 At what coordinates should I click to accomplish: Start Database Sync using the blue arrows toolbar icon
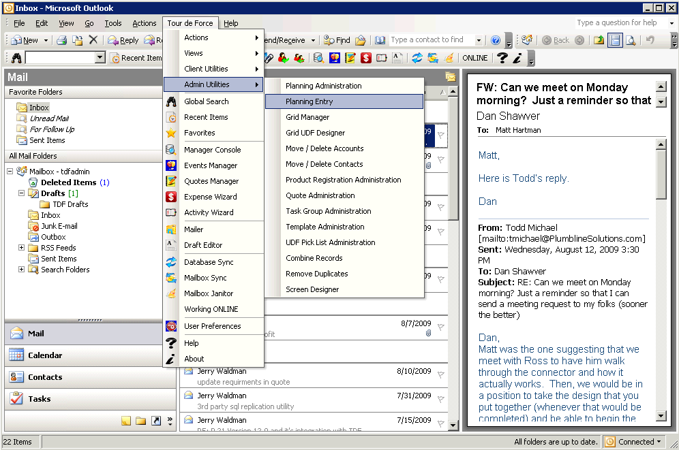coord(417,57)
